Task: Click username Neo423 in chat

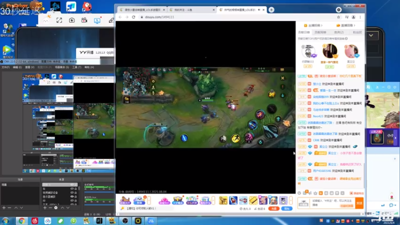Action: point(318,116)
